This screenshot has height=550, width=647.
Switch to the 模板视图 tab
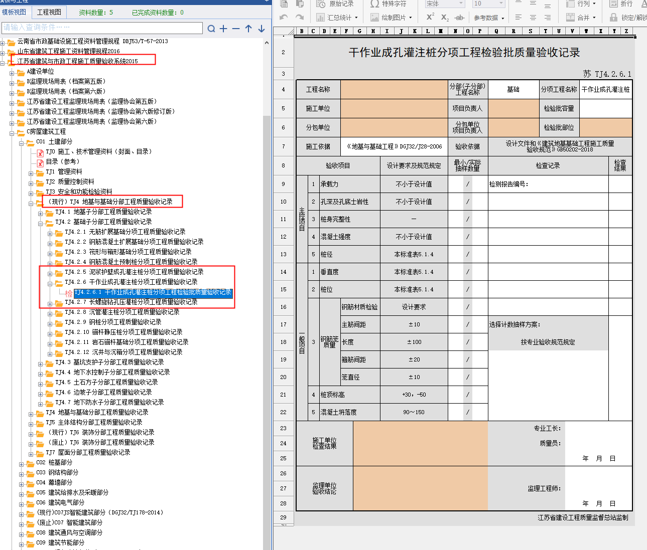coord(14,12)
